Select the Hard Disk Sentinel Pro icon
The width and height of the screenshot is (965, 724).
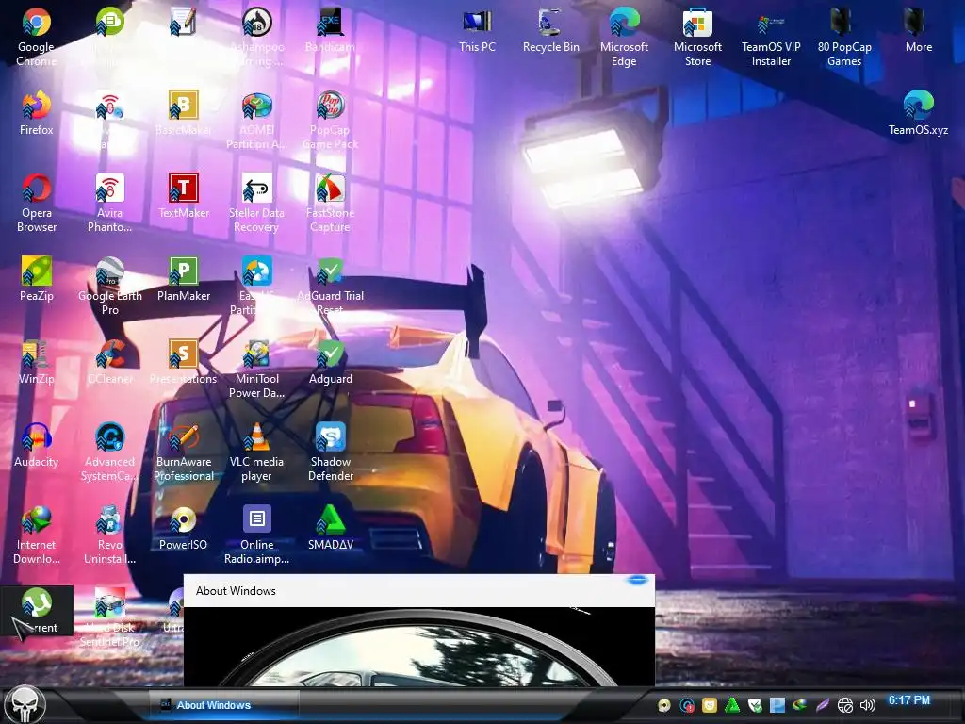[109, 603]
